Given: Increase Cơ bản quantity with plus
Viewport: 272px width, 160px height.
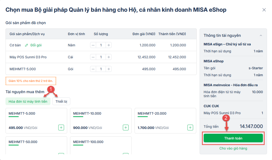Looking at the screenshot, I should tap(109, 45).
